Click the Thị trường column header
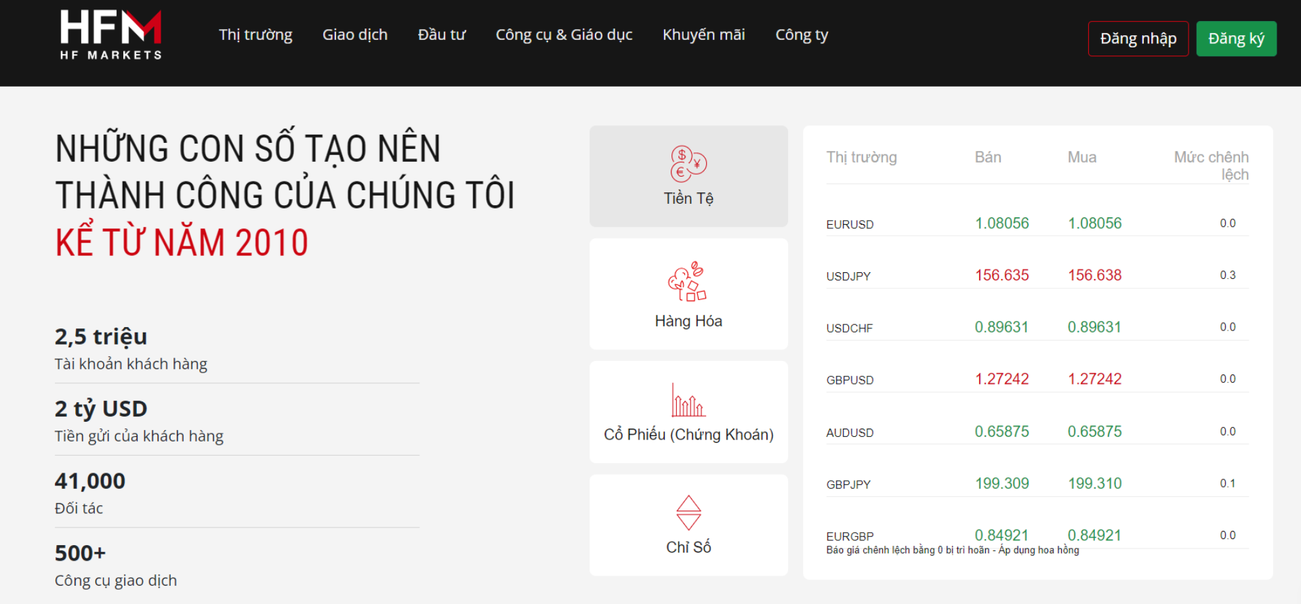This screenshot has height=604, width=1301. [861, 157]
